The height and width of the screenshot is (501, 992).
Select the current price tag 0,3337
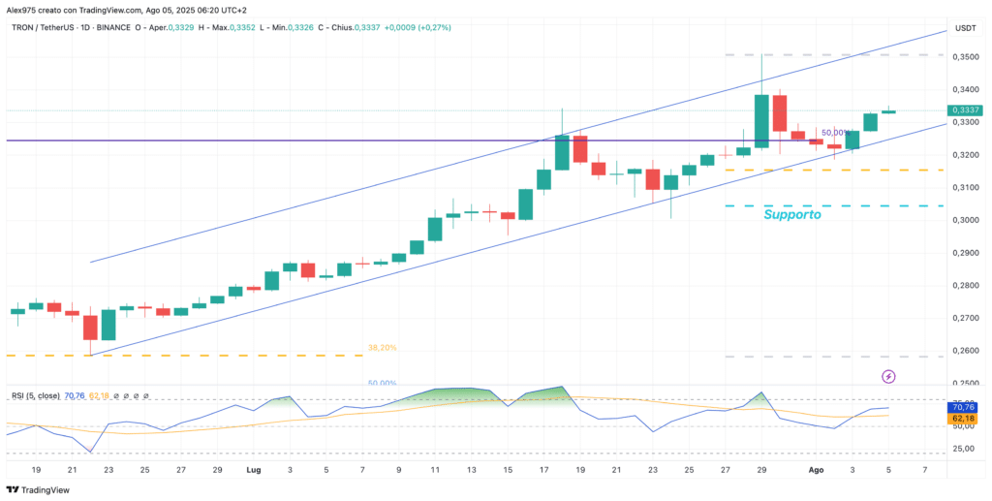(x=965, y=110)
